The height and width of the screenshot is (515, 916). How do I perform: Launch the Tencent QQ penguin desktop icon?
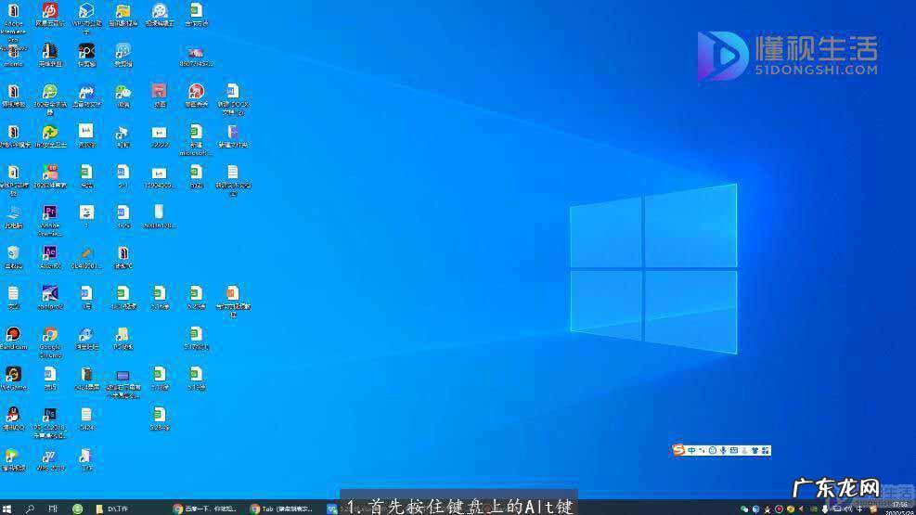(x=13, y=414)
